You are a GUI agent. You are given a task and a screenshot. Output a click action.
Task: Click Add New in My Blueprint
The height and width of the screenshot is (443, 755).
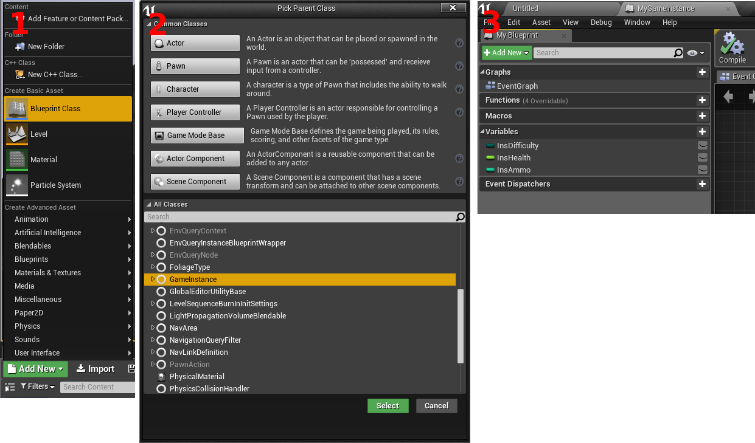pos(507,53)
